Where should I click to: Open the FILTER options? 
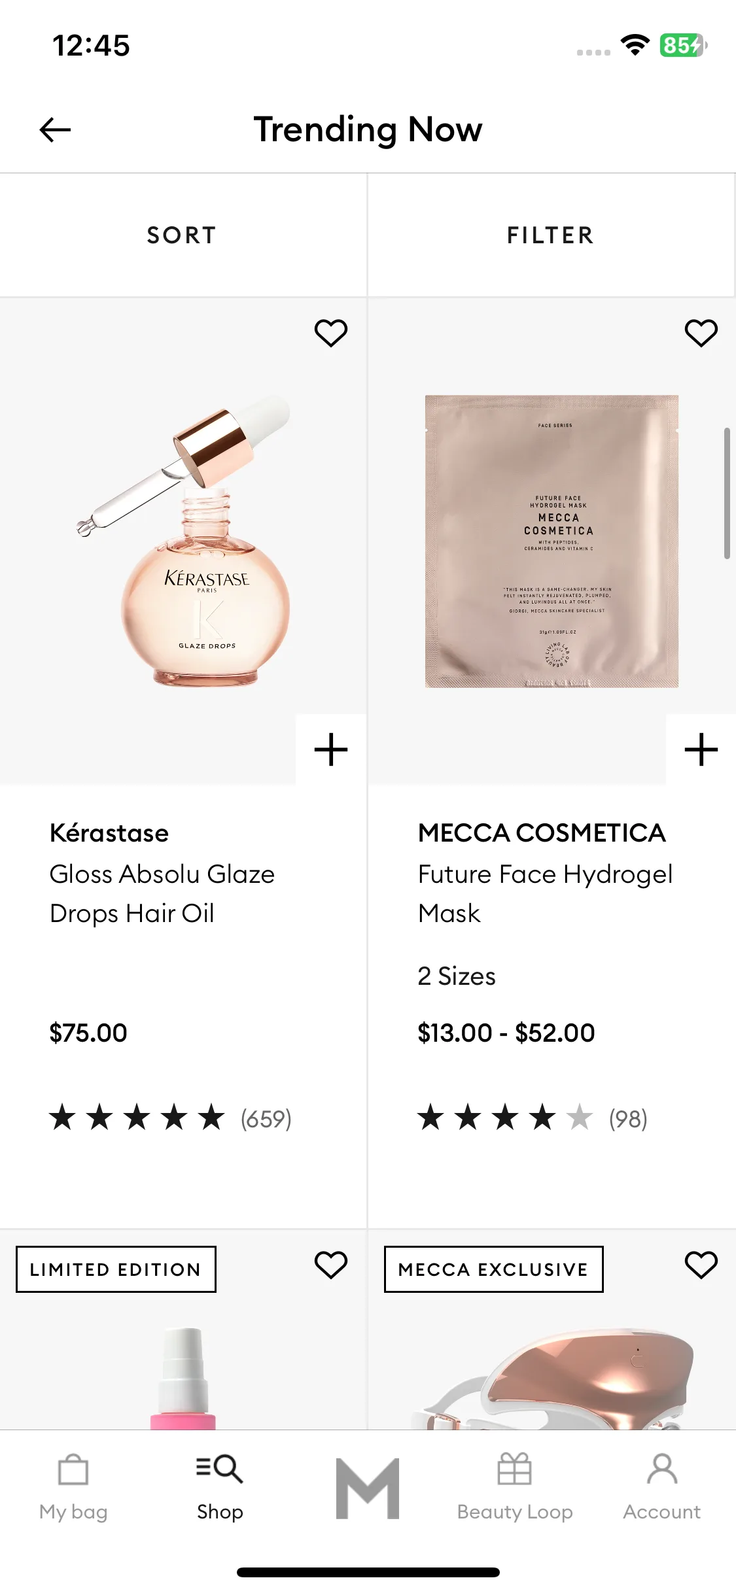[552, 235]
